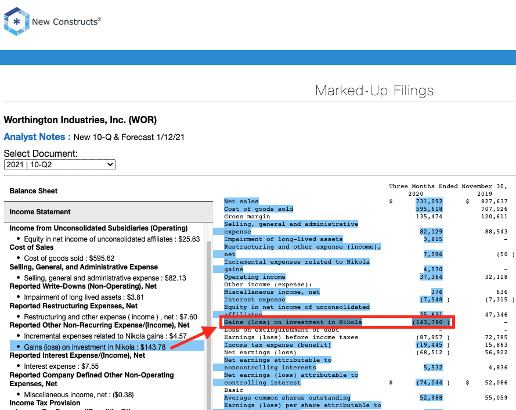Screen dimensions: 516x410
Task: Select 'Restructuring and other expense (income), net : $7.60'
Action: coord(110,317)
